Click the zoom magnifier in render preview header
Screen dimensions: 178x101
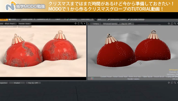point(82,24)
